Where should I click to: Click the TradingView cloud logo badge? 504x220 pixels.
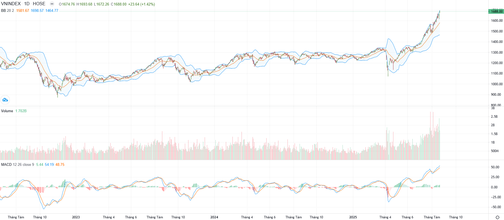tap(5, 100)
